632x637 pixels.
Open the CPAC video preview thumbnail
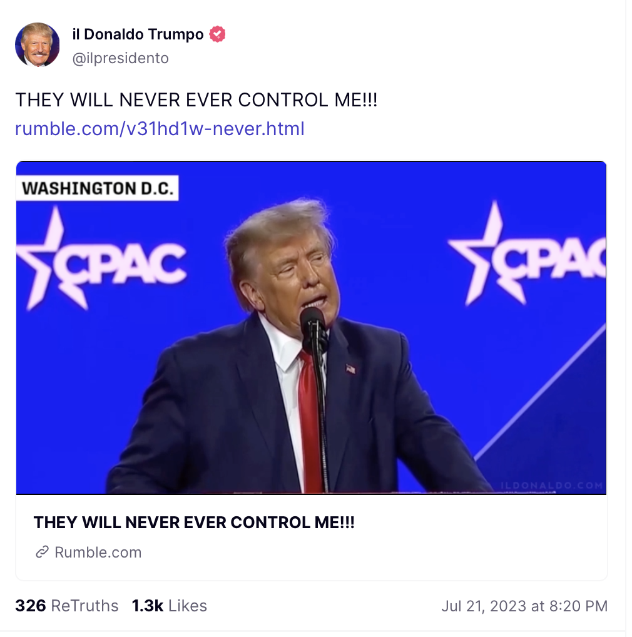[x=311, y=328]
